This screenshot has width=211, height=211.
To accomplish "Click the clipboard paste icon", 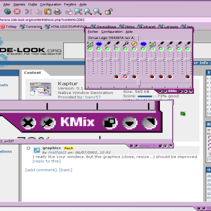I will (47, 12).
